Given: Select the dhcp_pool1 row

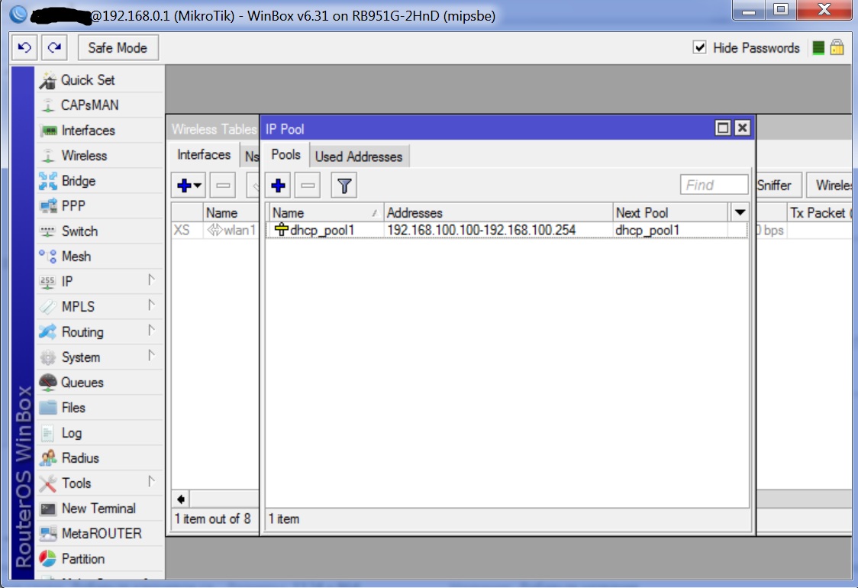Looking at the screenshot, I should 508,230.
